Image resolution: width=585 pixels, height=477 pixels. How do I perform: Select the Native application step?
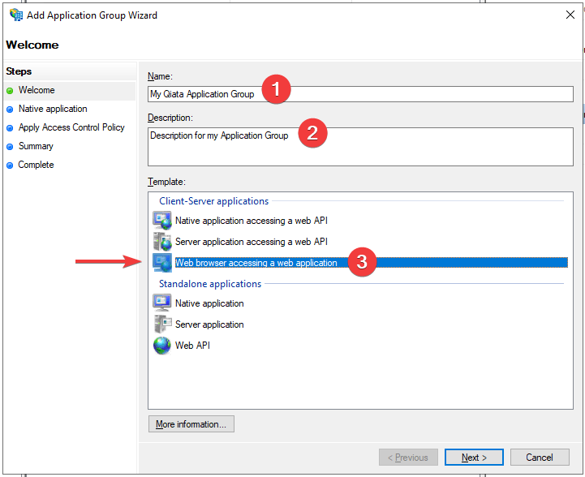(x=53, y=109)
